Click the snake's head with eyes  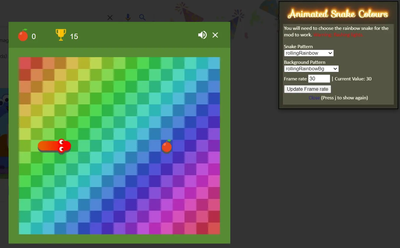[x=63, y=146]
